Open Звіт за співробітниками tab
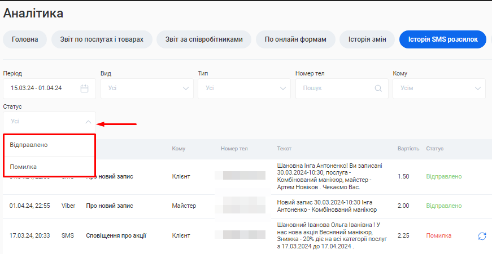The width and height of the screenshot is (492, 254). pos(204,39)
